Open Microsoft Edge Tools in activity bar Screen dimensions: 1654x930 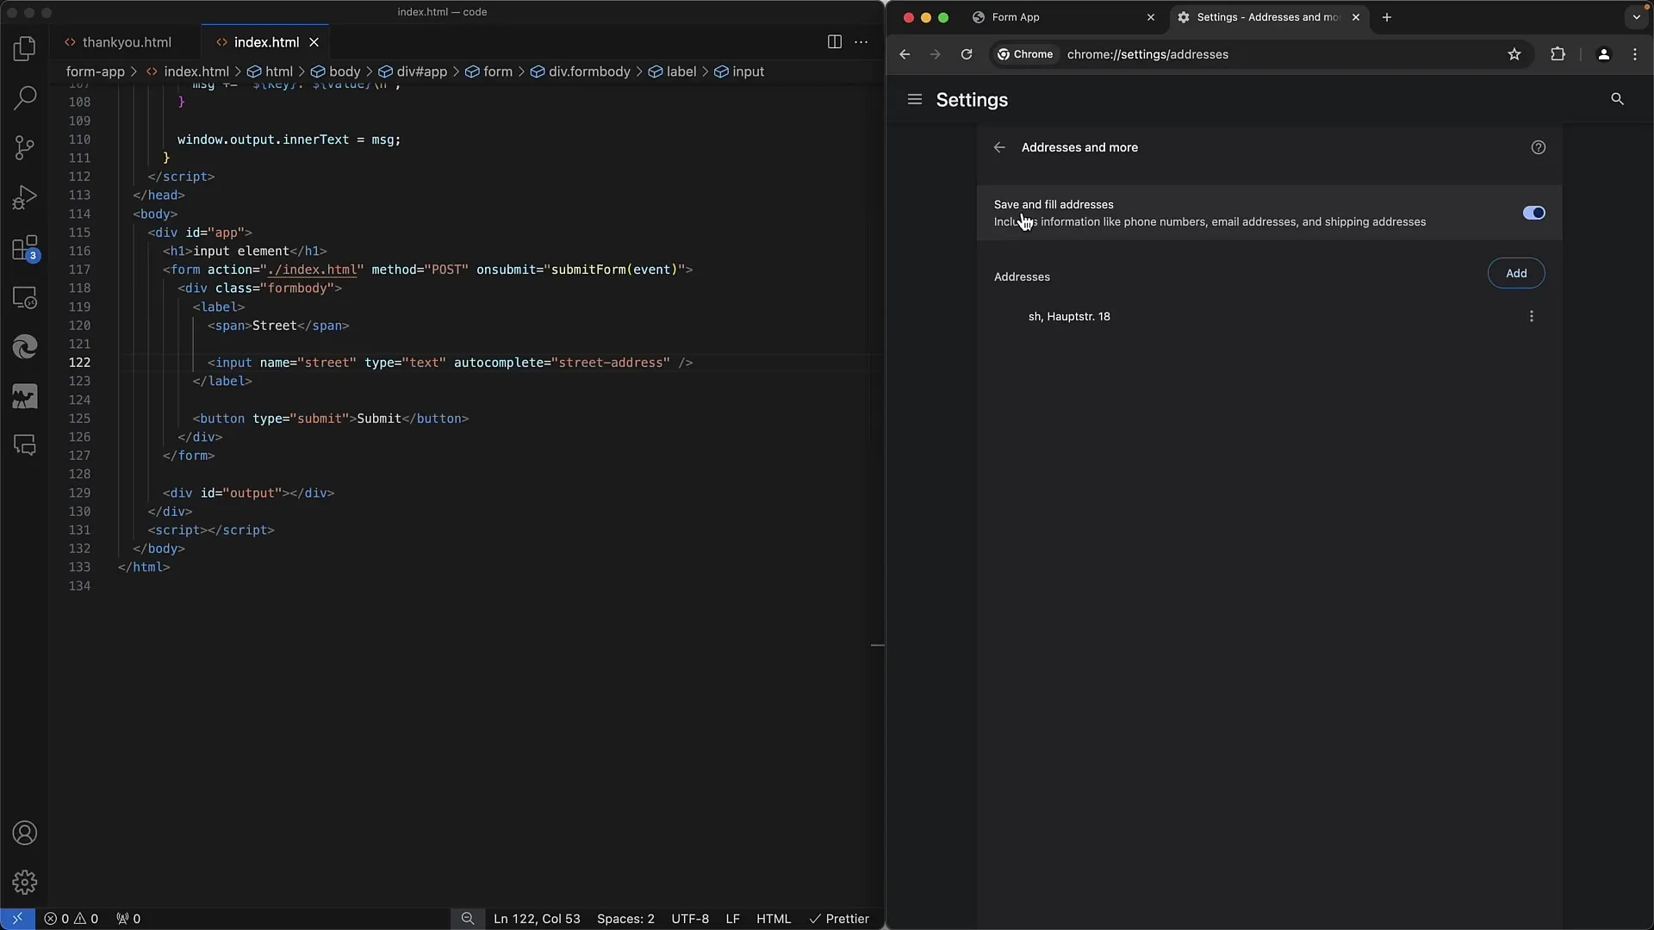pos(25,347)
